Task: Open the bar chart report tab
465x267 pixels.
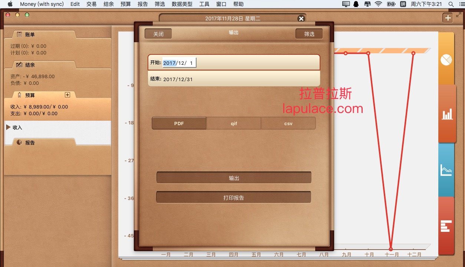Action: pyautogui.click(x=447, y=114)
